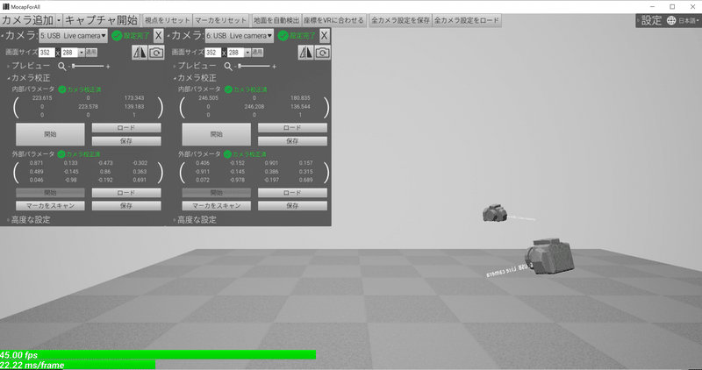
Task: Apply camera 6 screen size with 適用
Action: [x=257, y=53]
